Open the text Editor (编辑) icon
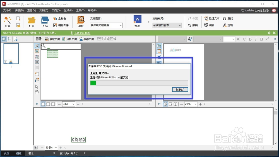Viewport: 279px width, 157px height. coord(209,25)
